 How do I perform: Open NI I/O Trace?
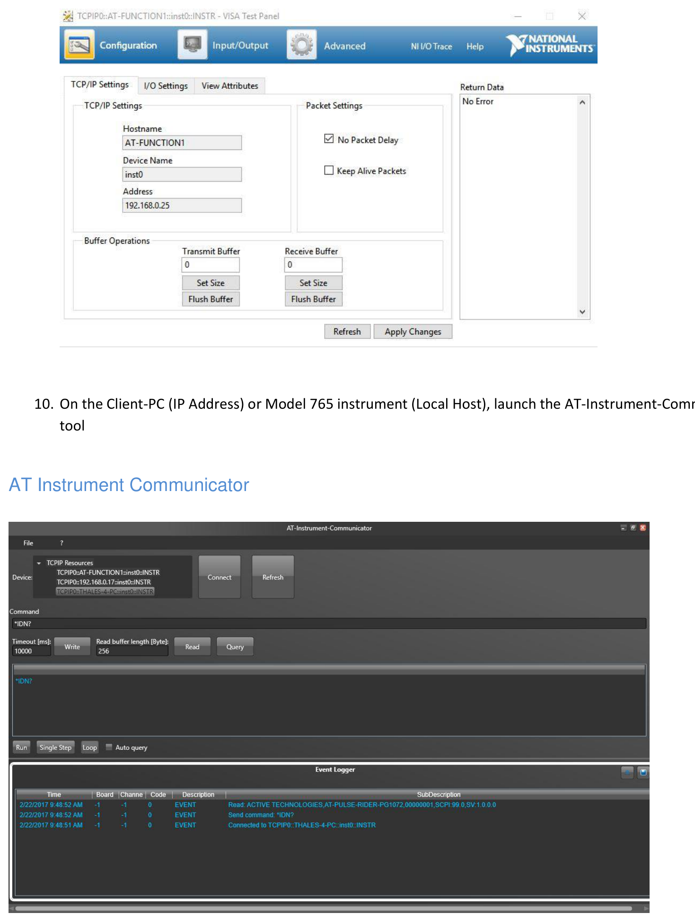tap(431, 46)
